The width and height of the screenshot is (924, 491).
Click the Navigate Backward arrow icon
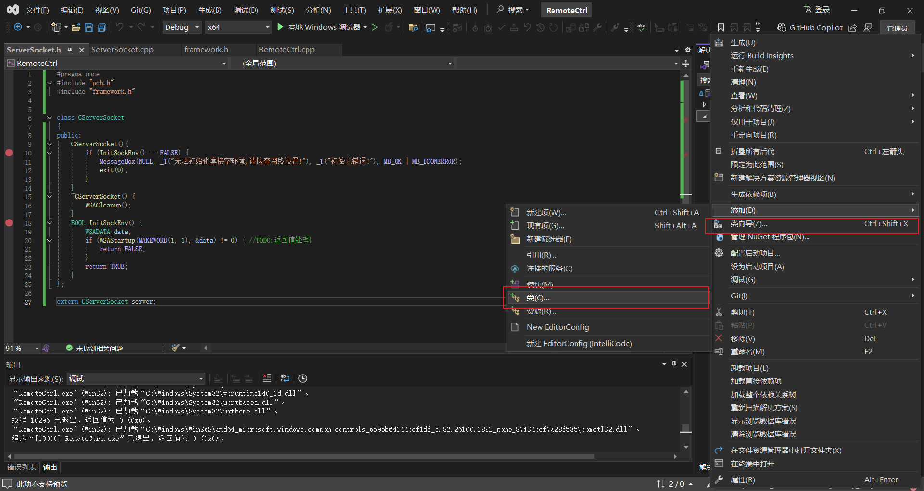tap(18, 27)
